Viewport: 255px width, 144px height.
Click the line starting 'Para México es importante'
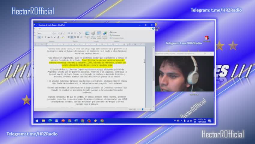87,58
